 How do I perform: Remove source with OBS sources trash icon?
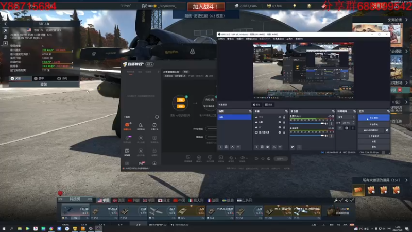coord(262,147)
